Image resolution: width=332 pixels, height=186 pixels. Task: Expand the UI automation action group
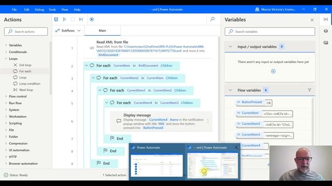[x=6, y=150]
